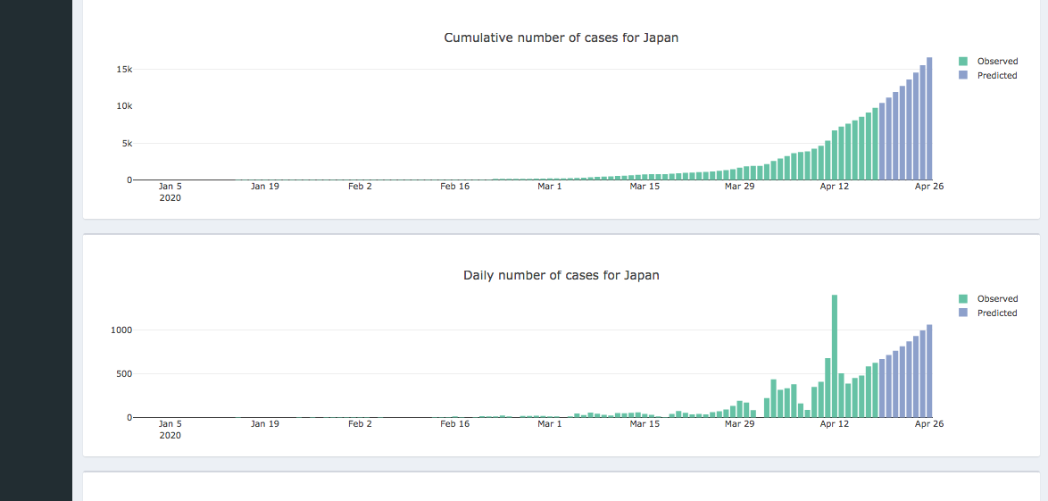Click the 'Apr 12' x-axis label in Daily chart

pos(835,424)
